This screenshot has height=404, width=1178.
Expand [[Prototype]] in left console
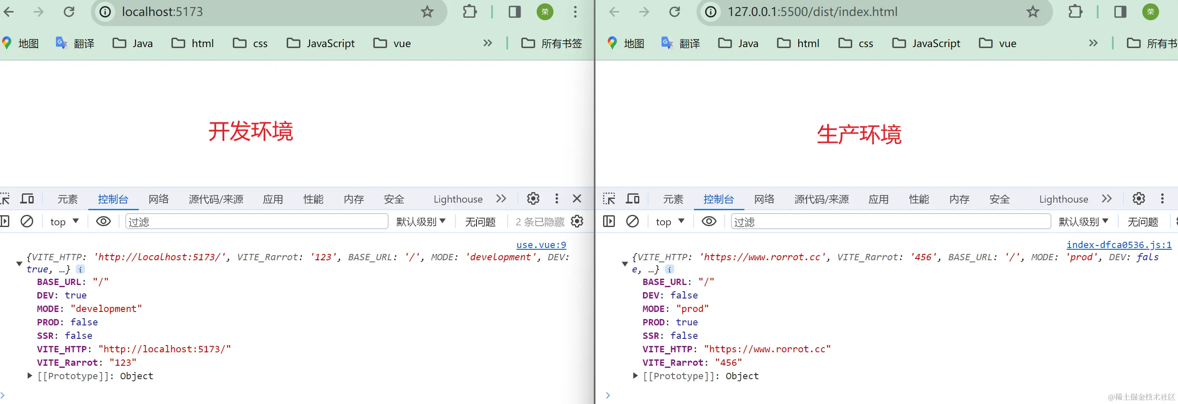point(30,376)
